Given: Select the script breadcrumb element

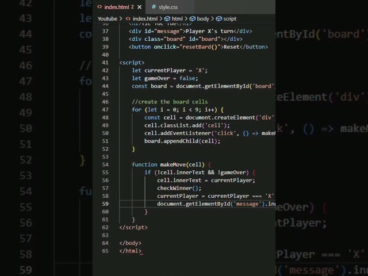Looking at the screenshot, I should point(230,19).
